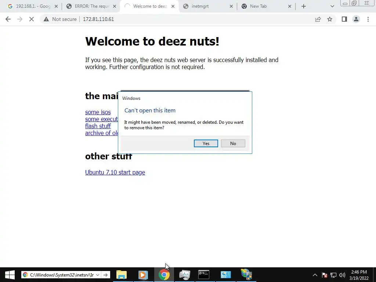The height and width of the screenshot is (282, 376).
Task: Open Ubuntu 7.10 start page link
Action: pyautogui.click(x=115, y=172)
